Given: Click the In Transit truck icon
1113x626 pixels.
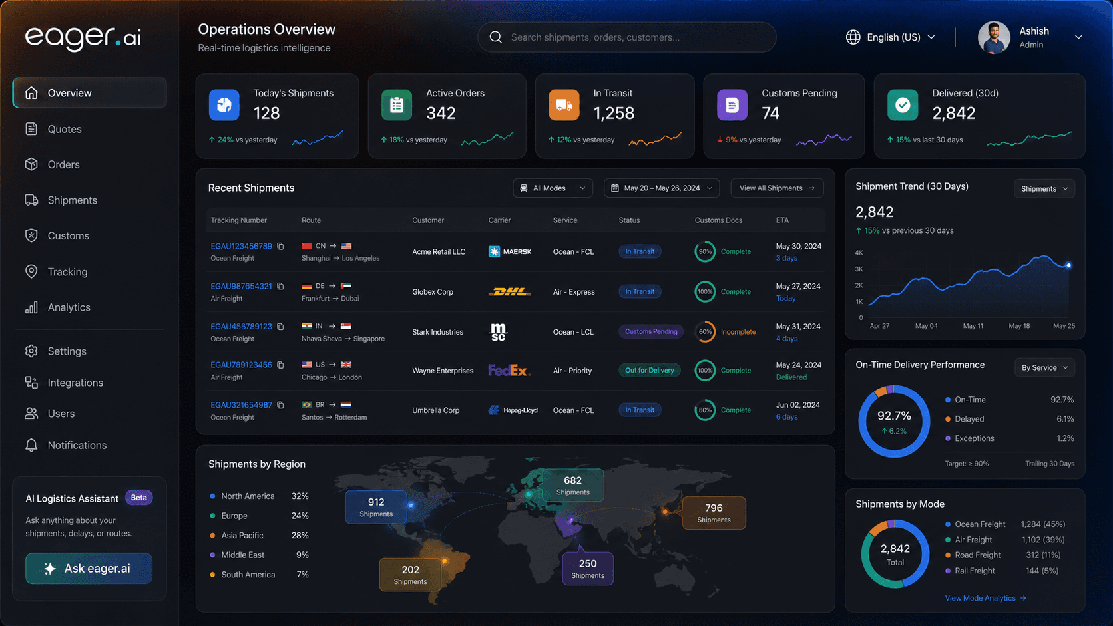Looking at the screenshot, I should click(564, 105).
